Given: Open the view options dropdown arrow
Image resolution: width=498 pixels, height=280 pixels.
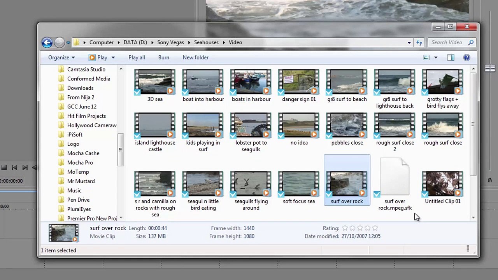Looking at the screenshot, I should 436,58.
